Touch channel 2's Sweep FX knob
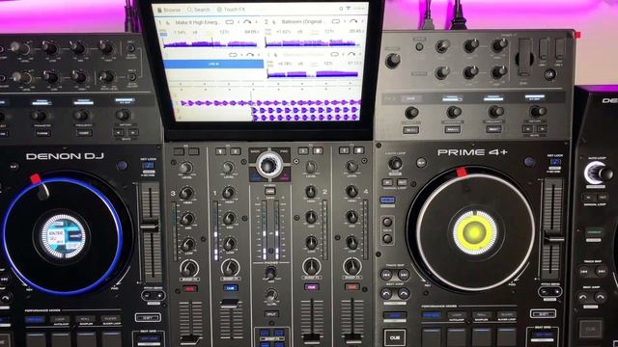 point(311,267)
